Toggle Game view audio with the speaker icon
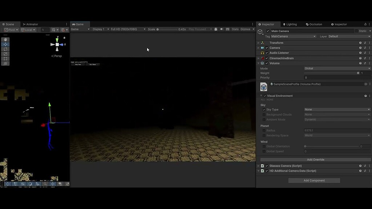The width and height of the screenshot is (372, 209). tap(222, 29)
